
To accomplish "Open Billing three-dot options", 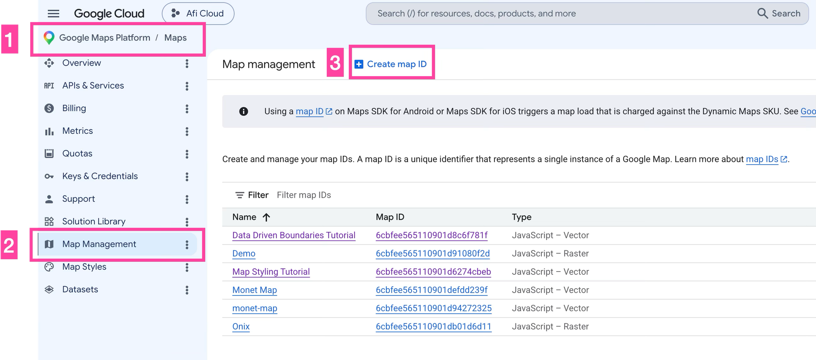I will pos(187,108).
